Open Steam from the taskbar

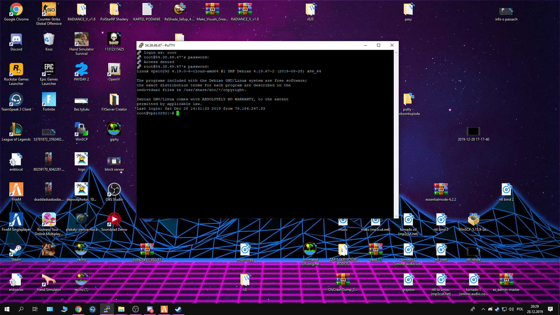[x=178, y=309]
